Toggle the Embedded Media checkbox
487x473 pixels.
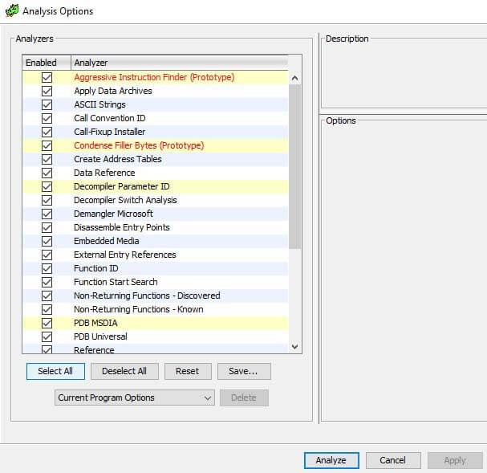tap(47, 242)
